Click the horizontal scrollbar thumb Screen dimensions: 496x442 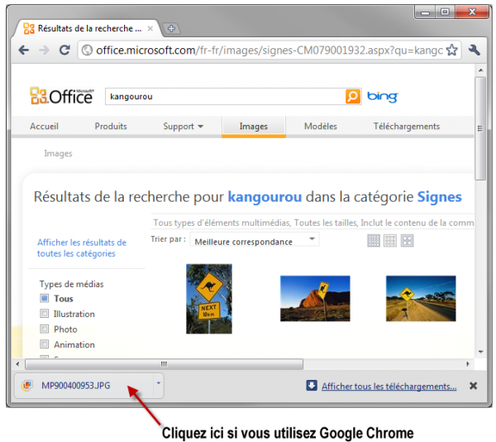[164, 364]
